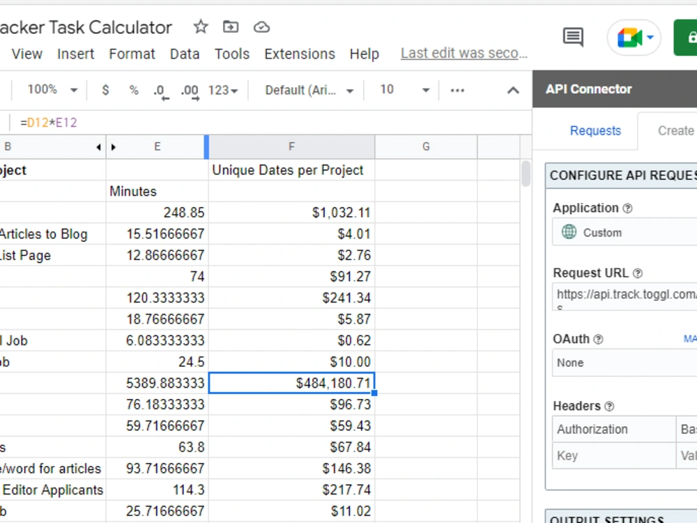Click the Headers help icon

[609, 406]
